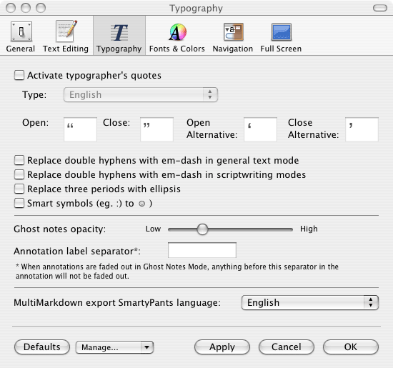
Task: Click the Apply button
Action: pyautogui.click(x=222, y=347)
